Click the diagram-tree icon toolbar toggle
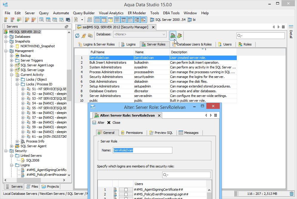Image resolution: width=297 pixels, height=199 pixels. coord(137,19)
